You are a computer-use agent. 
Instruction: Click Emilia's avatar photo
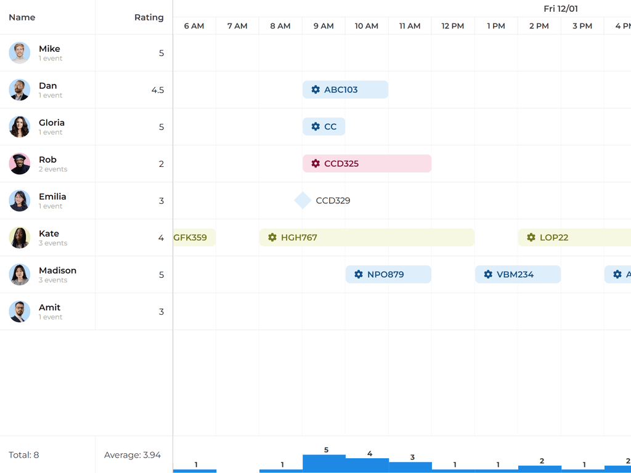coord(20,201)
